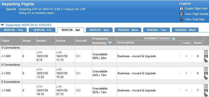
Task: Open Frequency Reliability help icon
Action: click(x=110, y=42)
